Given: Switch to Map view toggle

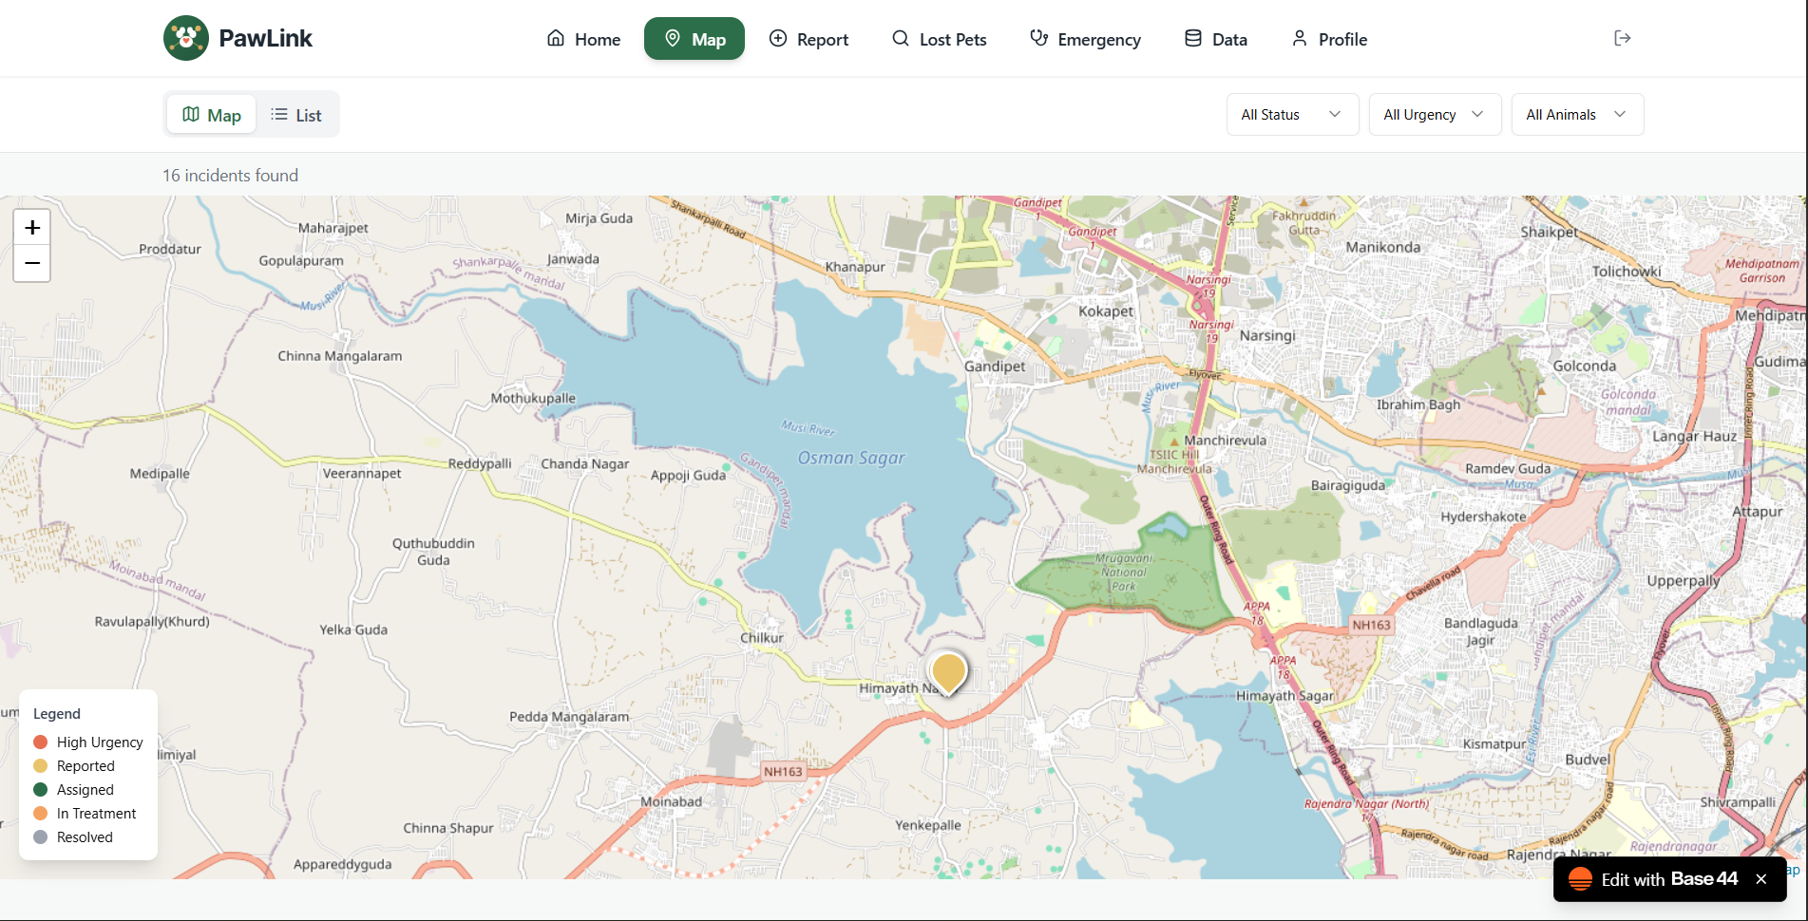Looking at the screenshot, I should 212,115.
